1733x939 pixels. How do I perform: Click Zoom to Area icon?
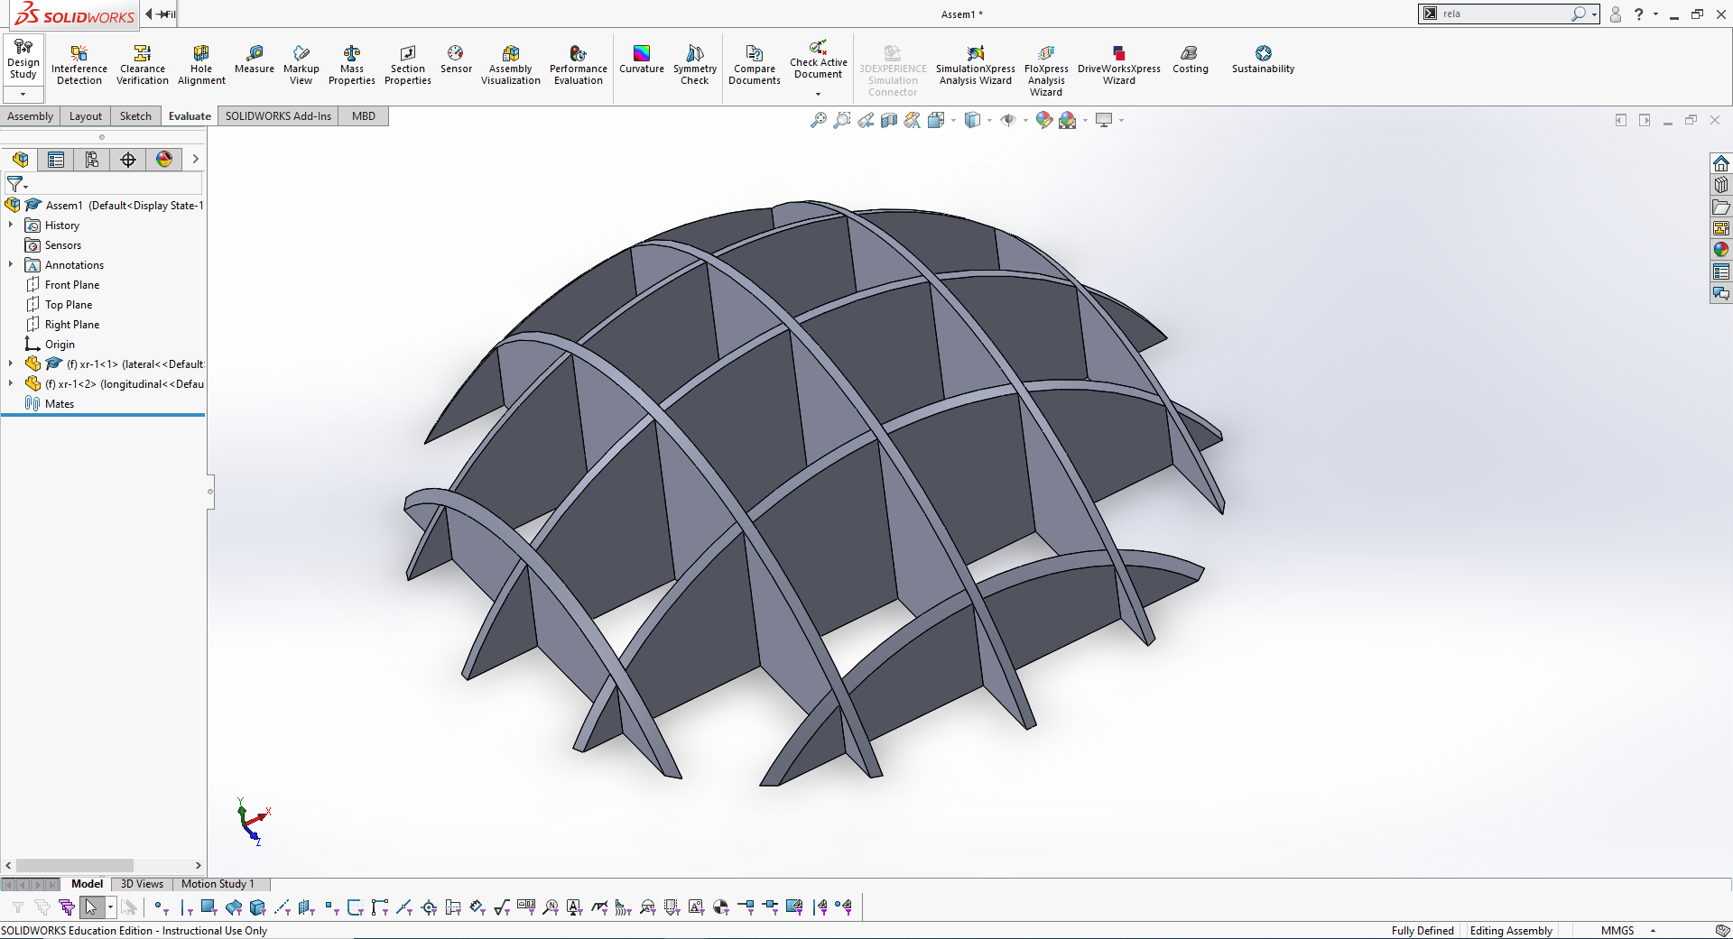(842, 120)
